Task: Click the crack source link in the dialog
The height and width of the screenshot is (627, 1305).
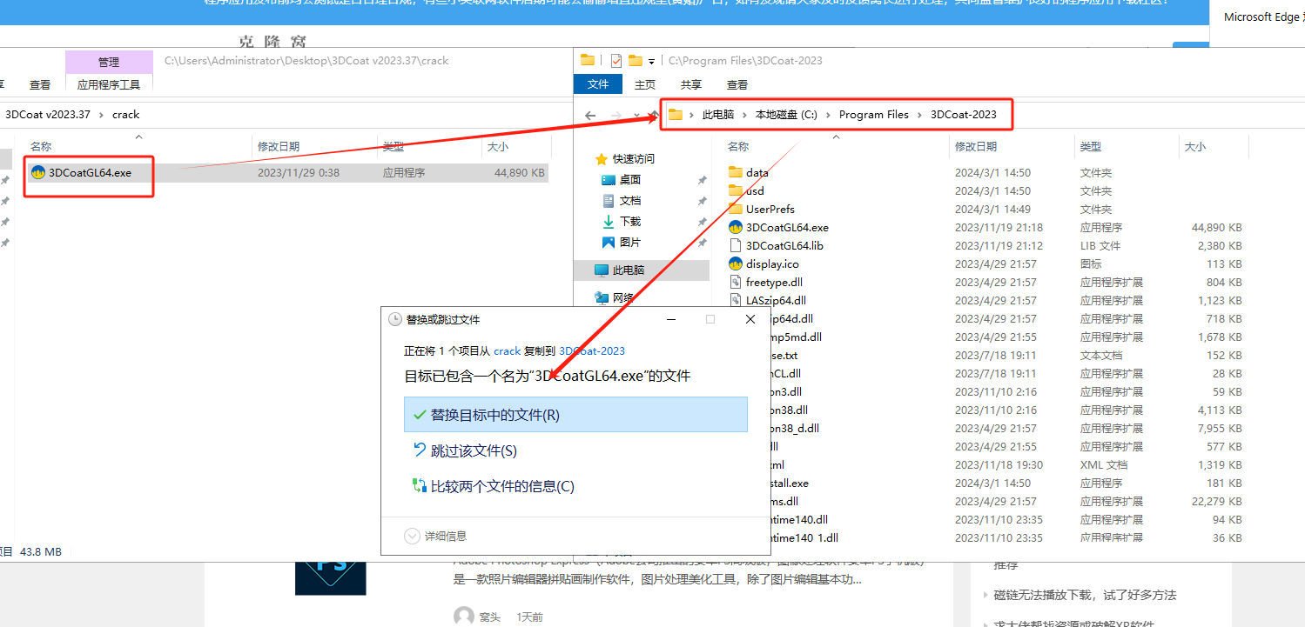Action: 507,351
